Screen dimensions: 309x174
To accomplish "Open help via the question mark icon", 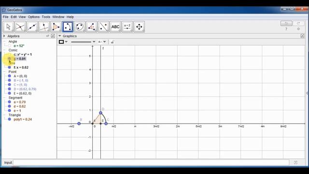I will 286,29.
